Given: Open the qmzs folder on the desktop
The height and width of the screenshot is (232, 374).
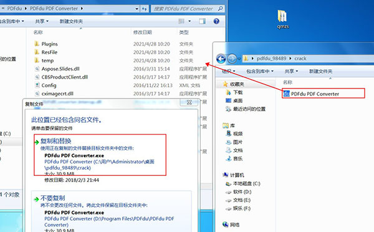Looking at the screenshot, I should pyautogui.click(x=282, y=19).
